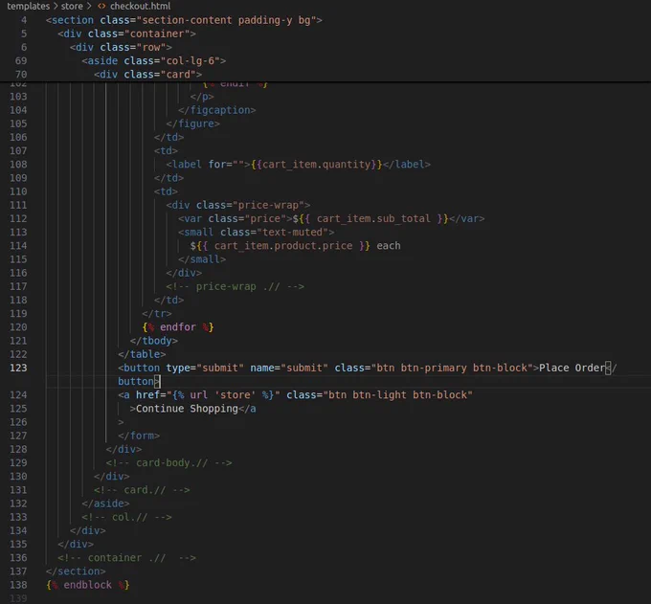Click line number 123 in the gutter
651x604 pixels.
coord(18,368)
